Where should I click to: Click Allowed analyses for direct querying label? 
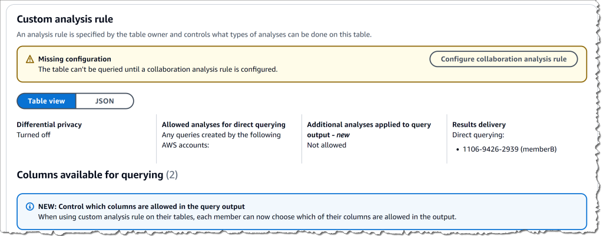[x=223, y=125]
